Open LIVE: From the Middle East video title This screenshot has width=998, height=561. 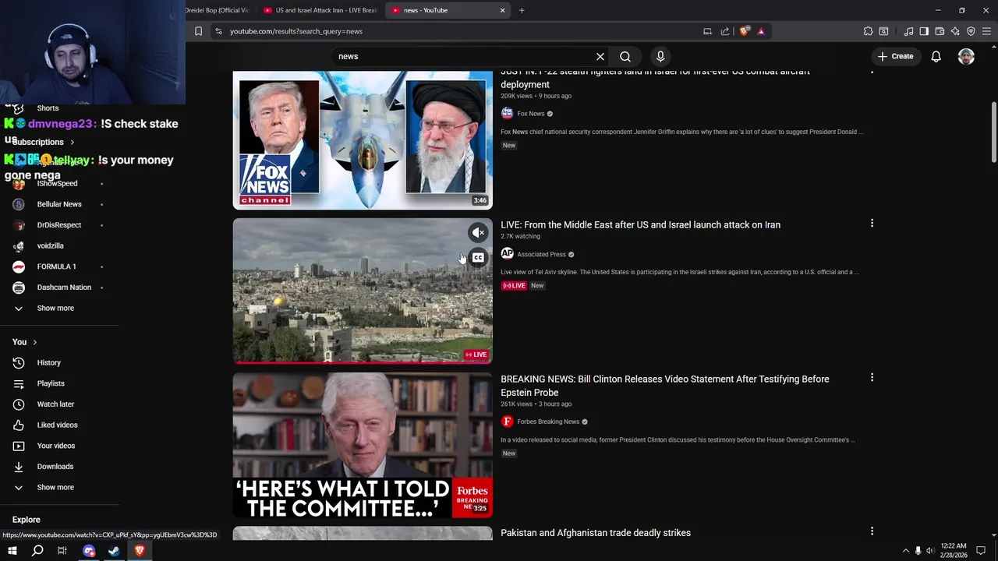coord(640,224)
